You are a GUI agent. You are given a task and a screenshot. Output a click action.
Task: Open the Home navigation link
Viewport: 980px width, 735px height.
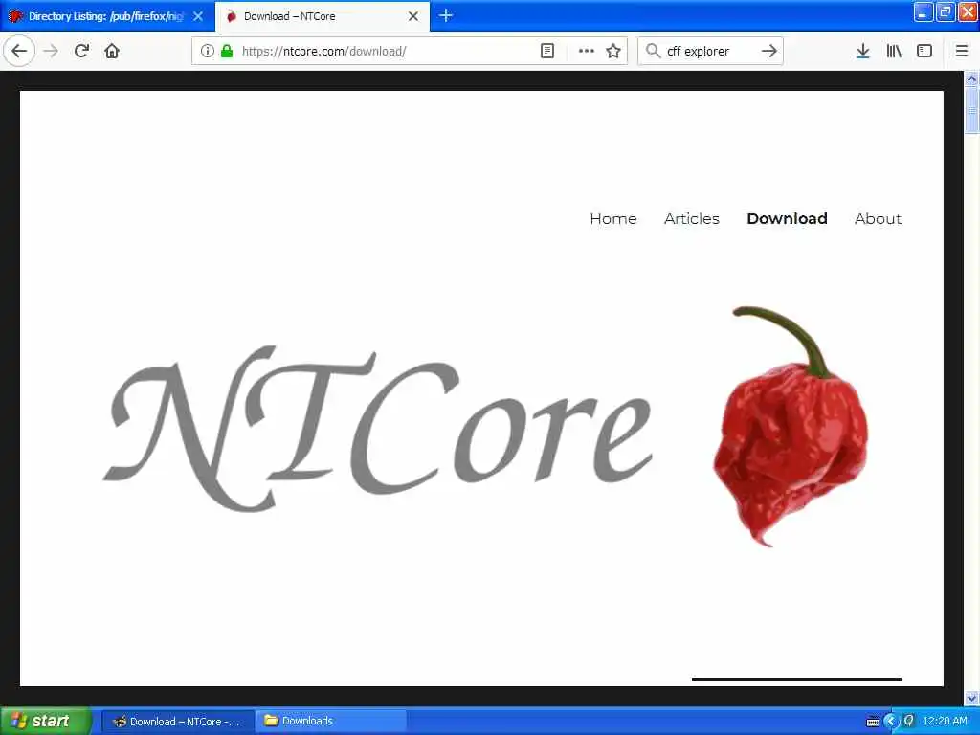(x=613, y=219)
